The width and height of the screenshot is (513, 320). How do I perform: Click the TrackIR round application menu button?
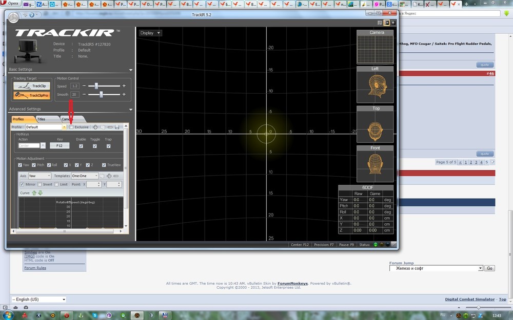click(13, 17)
